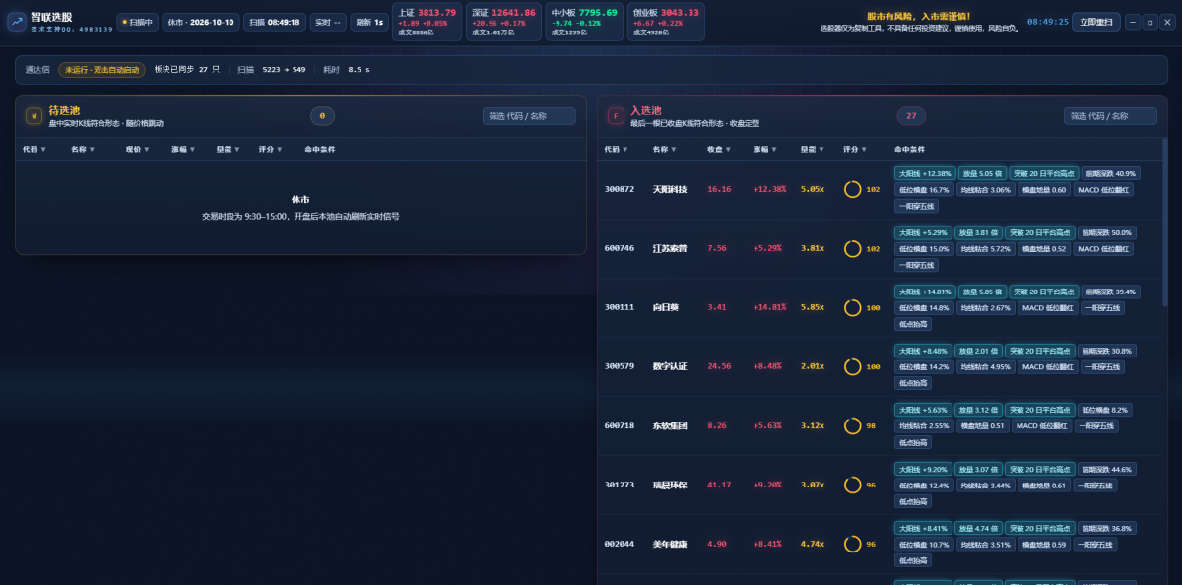Screen dimensions: 1182x585
Task: Click the 智联选股 trend-arrow logo icon
Action: tap(16, 21)
